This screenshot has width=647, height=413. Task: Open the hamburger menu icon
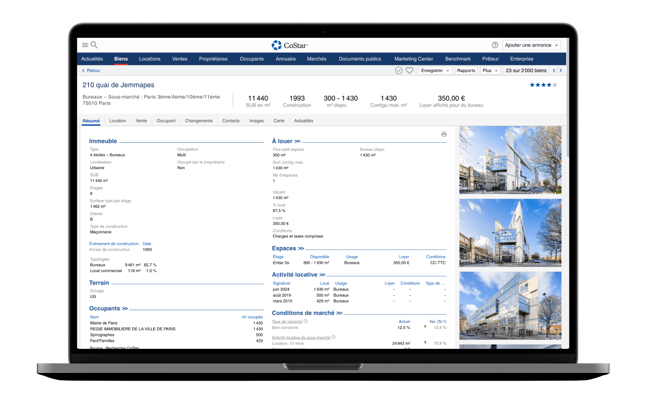pyautogui.click(x=85, y=45)
